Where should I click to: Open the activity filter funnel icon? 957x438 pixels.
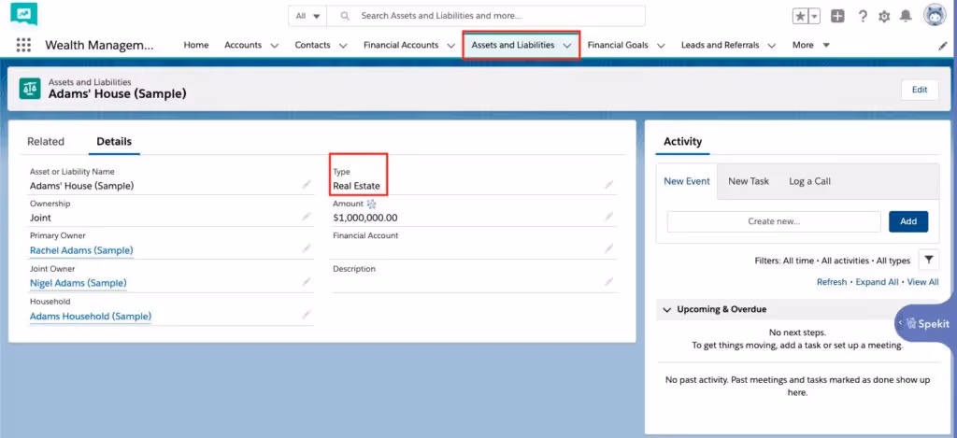[928, 260]
